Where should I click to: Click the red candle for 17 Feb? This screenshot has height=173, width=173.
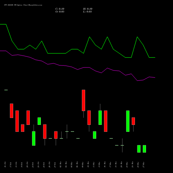coord(11,111)
